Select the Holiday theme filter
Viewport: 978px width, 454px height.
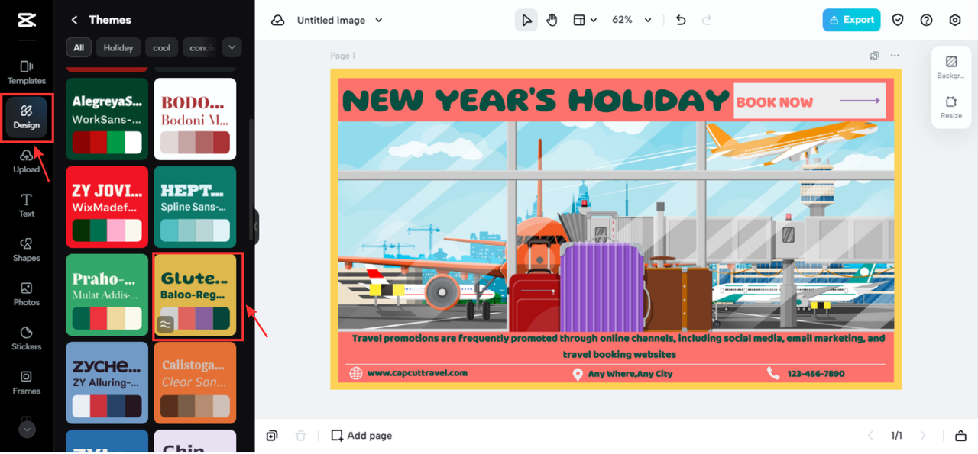[118, 47]
